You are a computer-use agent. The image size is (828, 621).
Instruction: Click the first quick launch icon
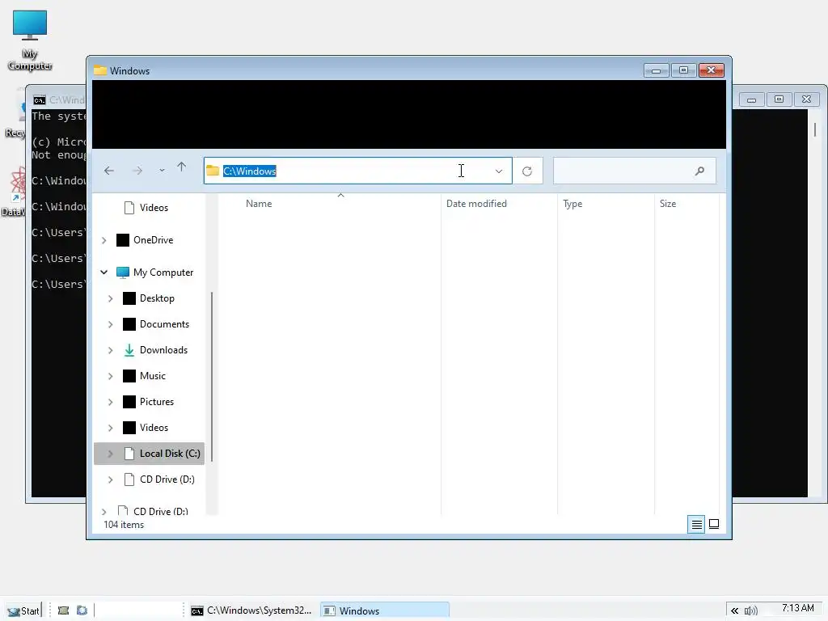[63, 610]
